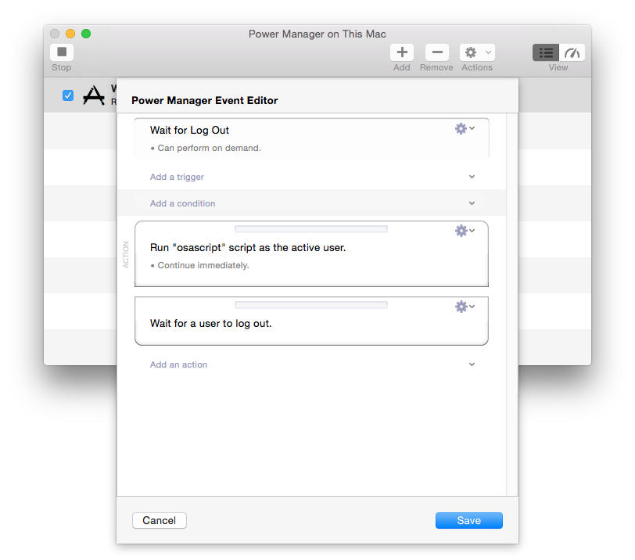Switch to list view icon
635x560 pixels.
pos(546,52)
